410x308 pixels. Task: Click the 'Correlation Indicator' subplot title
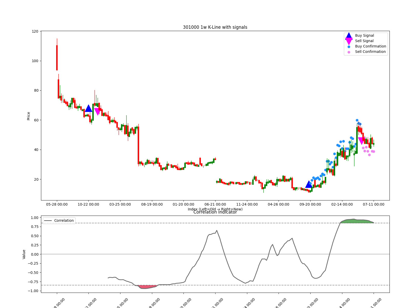215,212
